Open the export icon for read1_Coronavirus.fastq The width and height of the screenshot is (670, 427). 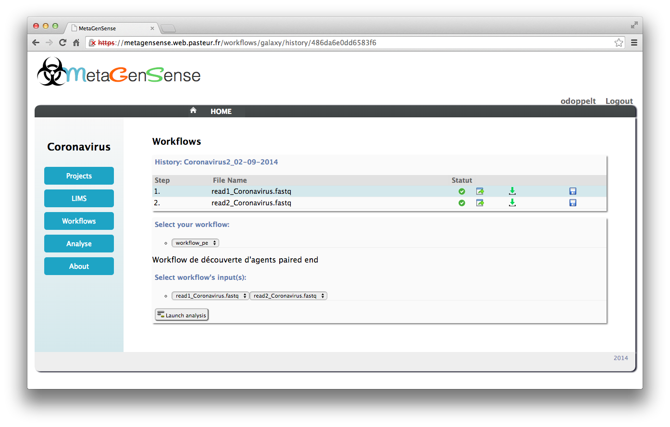click(480, 191)
